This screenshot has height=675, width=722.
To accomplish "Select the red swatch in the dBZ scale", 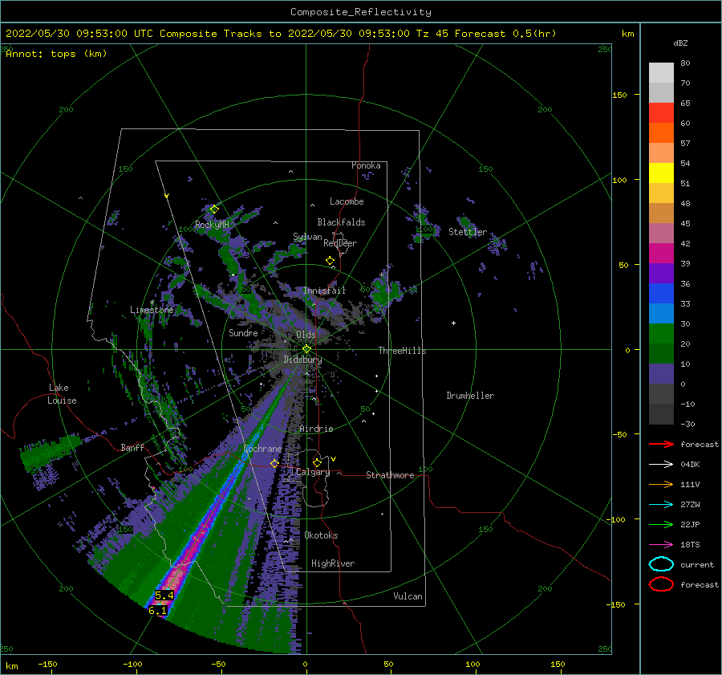I will pos(661,113).
